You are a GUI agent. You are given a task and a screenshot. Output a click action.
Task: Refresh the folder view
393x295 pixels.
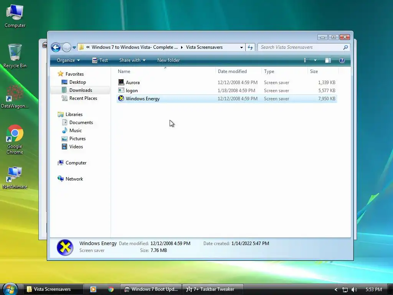tap(250, 47)
